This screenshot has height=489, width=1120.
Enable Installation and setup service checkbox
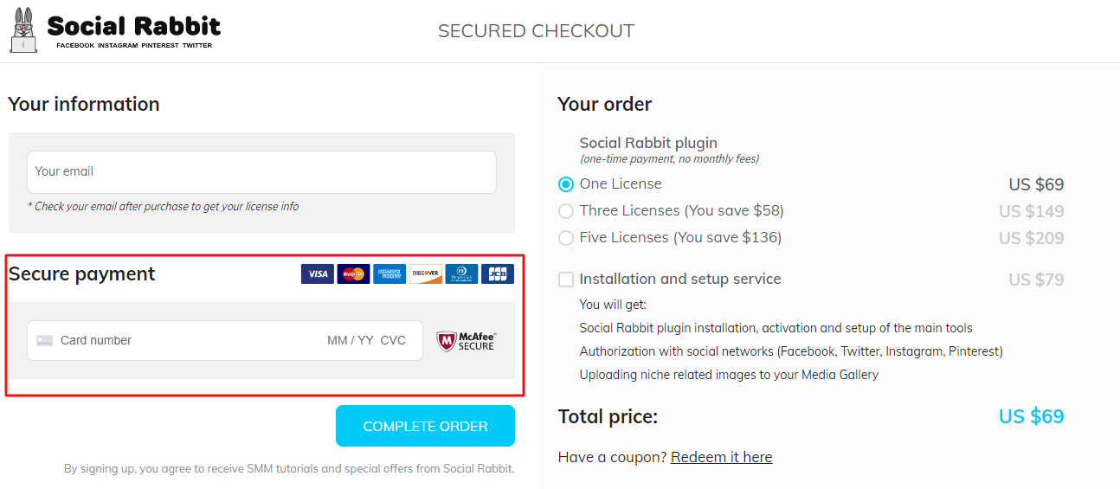[x=566, y=280]
